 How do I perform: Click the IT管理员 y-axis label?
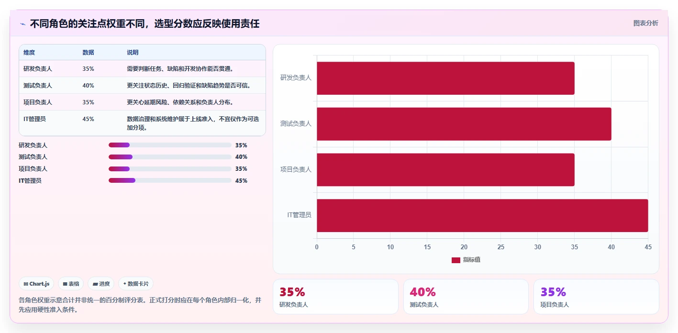pyautogui.click(x=299, y=215)
